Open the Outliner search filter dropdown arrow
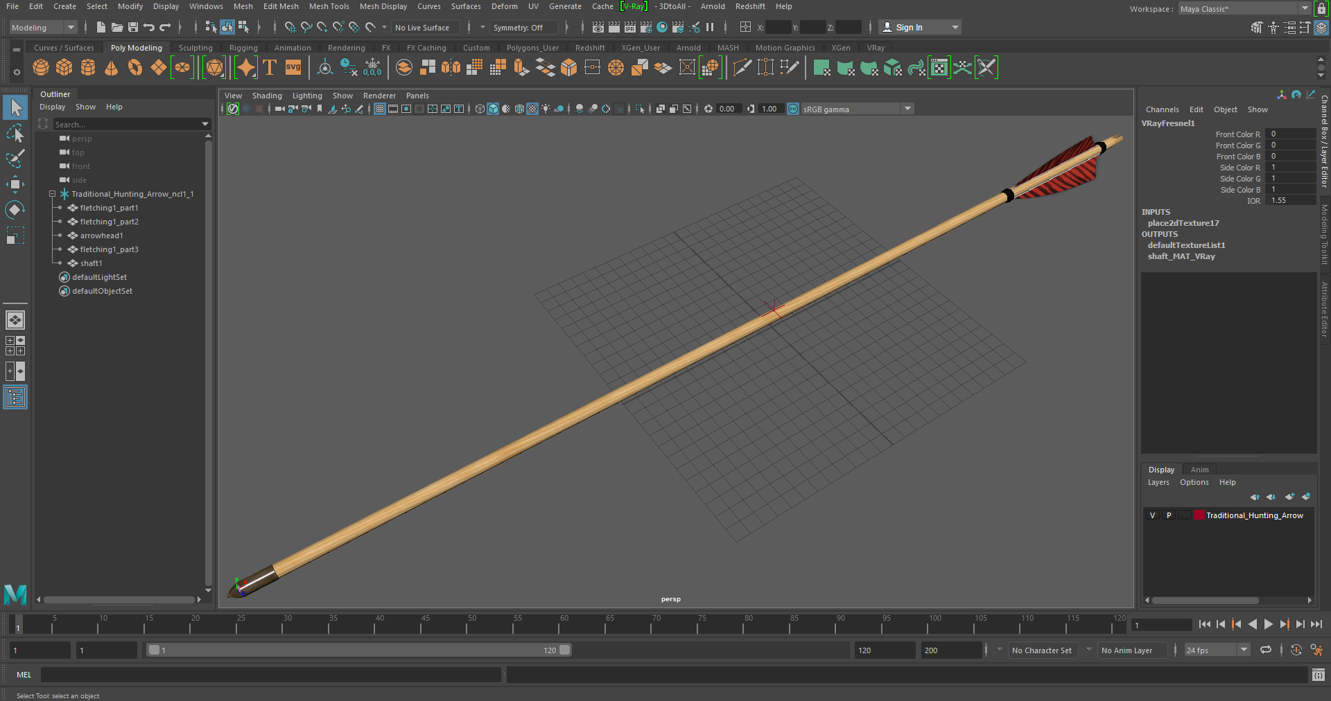Screen dimensions: 1331x701 (205, 124)
